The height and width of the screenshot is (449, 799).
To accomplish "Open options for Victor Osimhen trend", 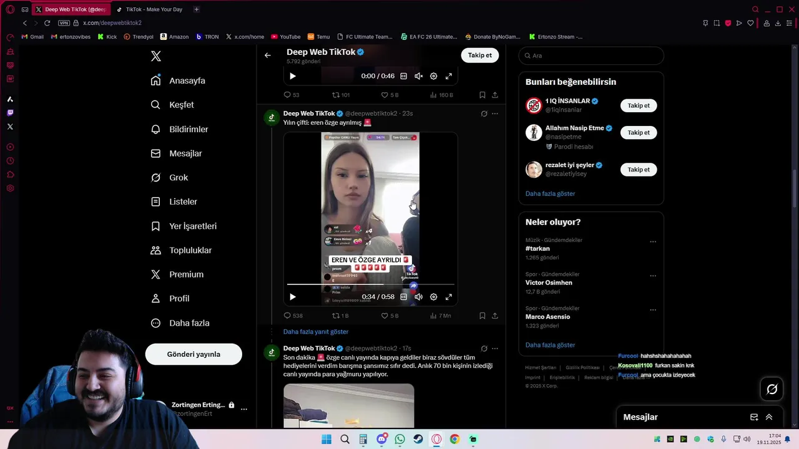I will coord(653,276).
